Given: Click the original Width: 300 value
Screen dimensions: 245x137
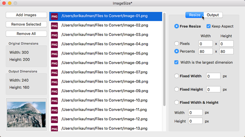Looking at the screenshot, I should coord(19,52).
